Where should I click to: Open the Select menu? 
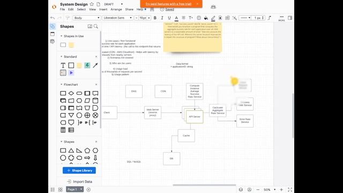81,10
